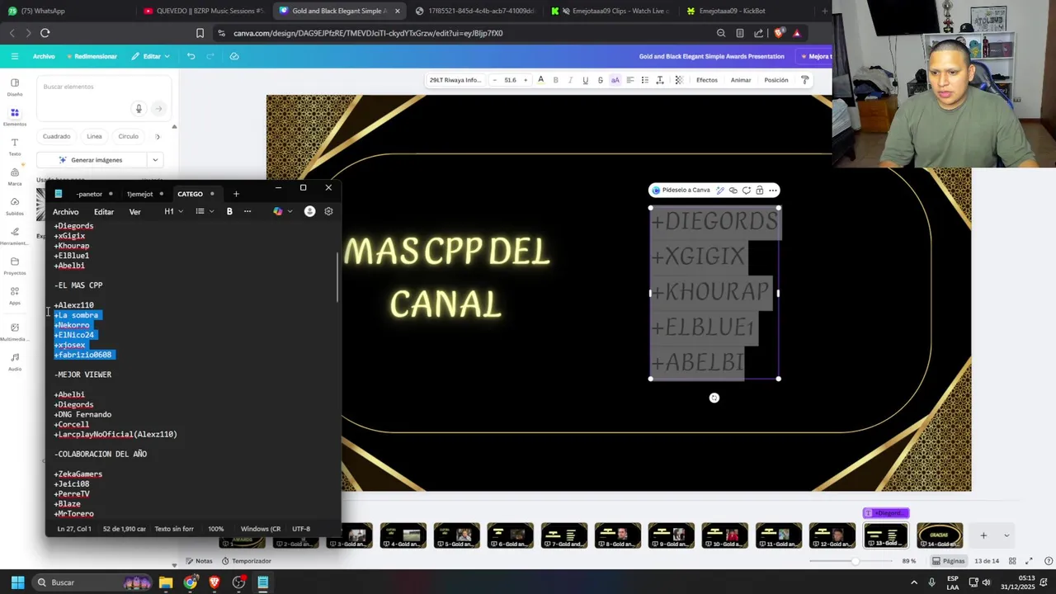The width and height of the screenshot is (1056, 594).
Task: Open the Subidos uploads panel
Action: (15, 206)
